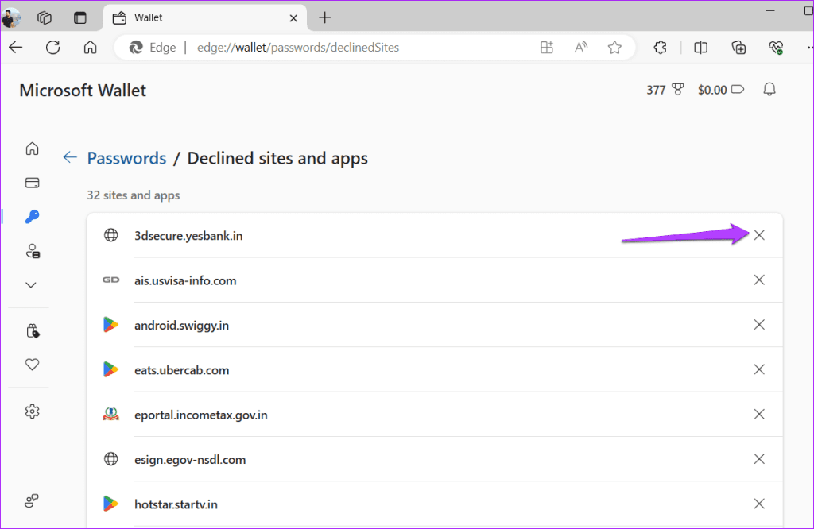Click the Passwords breadcrumb link
The image size is (814, 529).
[126, 158]
